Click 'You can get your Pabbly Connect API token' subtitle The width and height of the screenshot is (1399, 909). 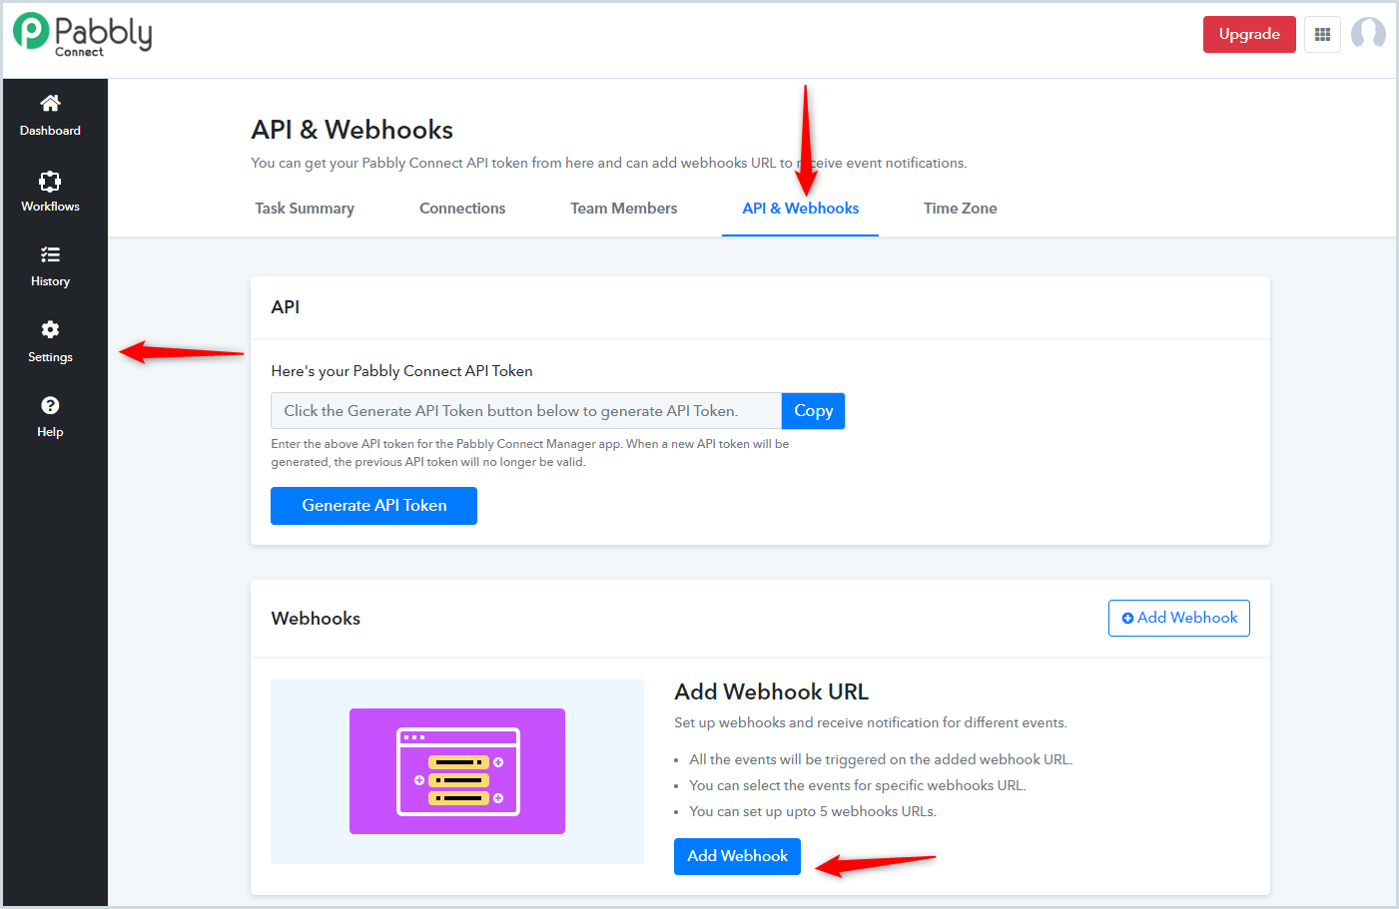point(609,163)
